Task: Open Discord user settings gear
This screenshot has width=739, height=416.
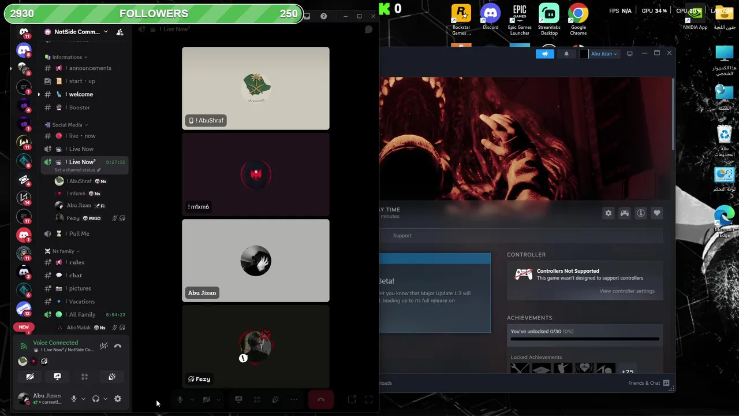Action: click(x=118, y=399)
